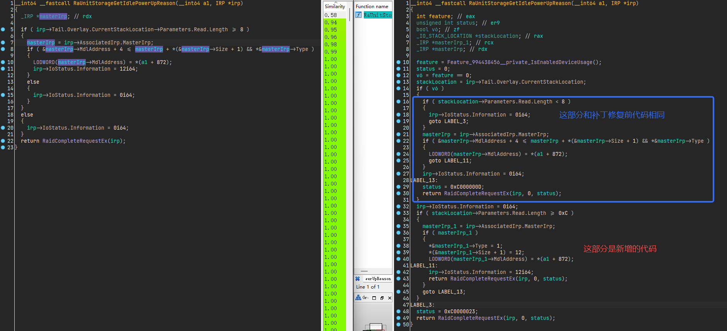Click LABEL_13 label on right line 28
The image size is (727, 331).
424,180
